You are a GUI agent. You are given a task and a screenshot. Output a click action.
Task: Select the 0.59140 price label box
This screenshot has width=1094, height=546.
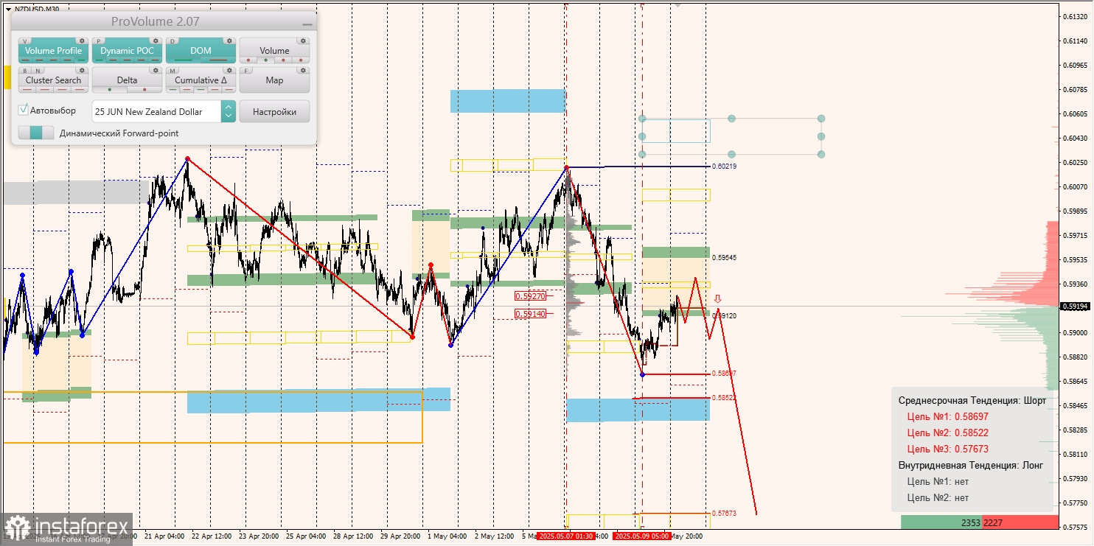[530, 313]
